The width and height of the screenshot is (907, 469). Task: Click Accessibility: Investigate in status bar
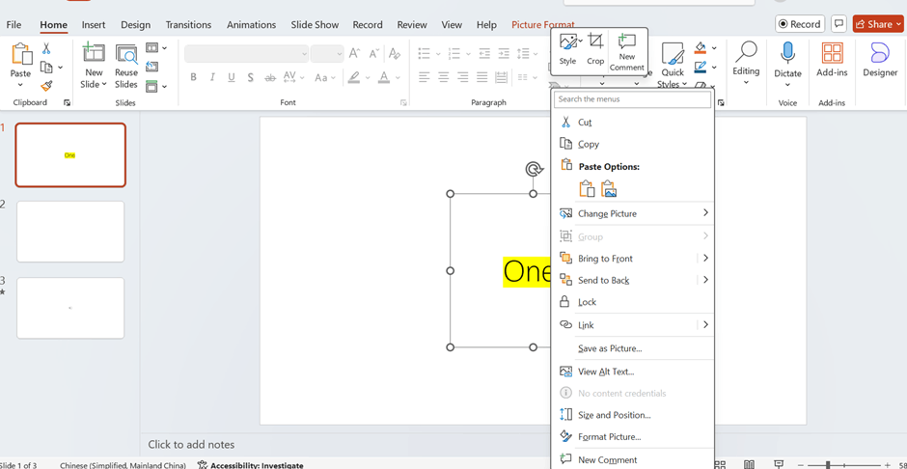251,465
